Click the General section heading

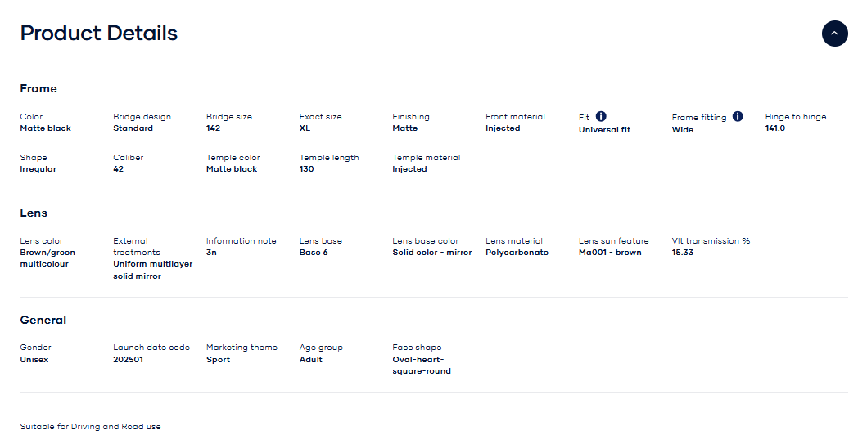point(43,320)
